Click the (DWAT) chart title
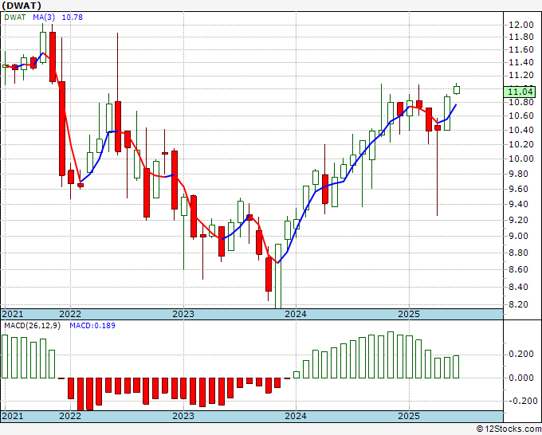Viewport: 542px width, 435px height. (22, 6)
